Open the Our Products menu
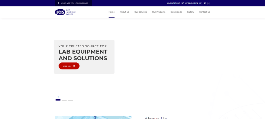265x119 pixels. (x=159, y=12)
